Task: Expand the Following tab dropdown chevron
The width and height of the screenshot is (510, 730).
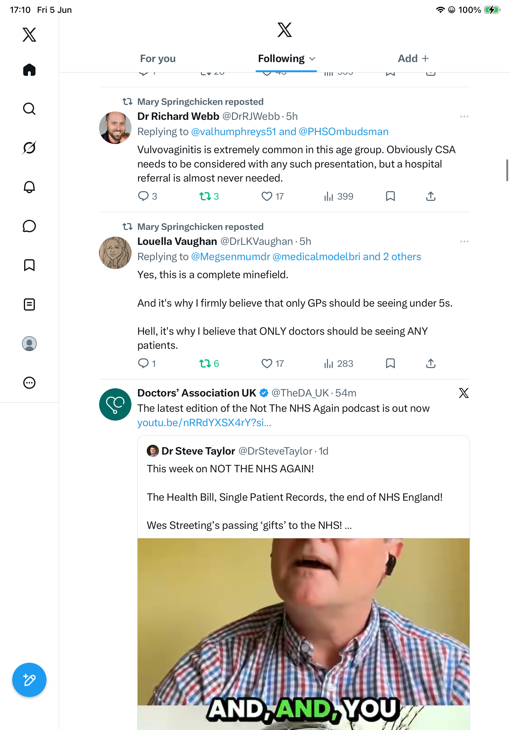Action: click(x=312, y=59)
